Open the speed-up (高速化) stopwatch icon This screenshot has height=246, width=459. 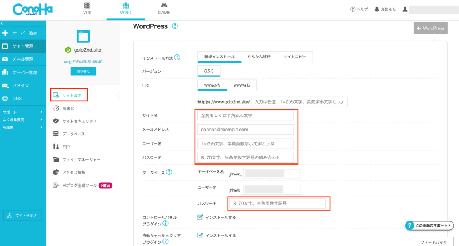(x=56, y=108)
